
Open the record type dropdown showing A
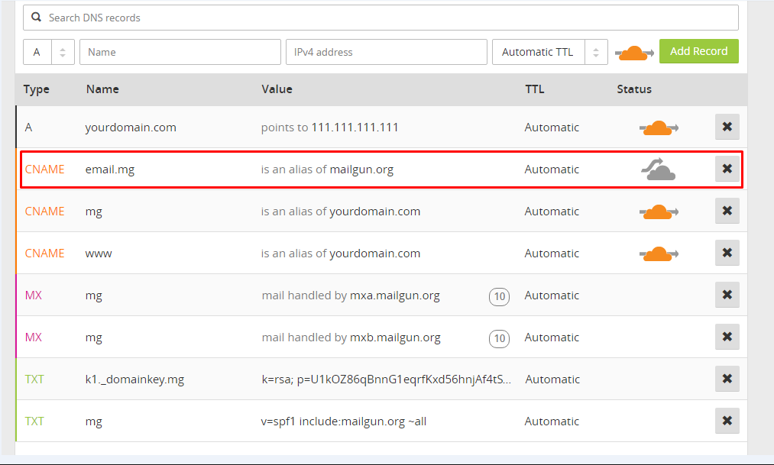pos(48,52)
